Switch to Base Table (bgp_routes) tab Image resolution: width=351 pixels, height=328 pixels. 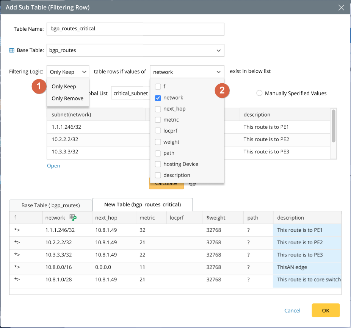point(50,205)
